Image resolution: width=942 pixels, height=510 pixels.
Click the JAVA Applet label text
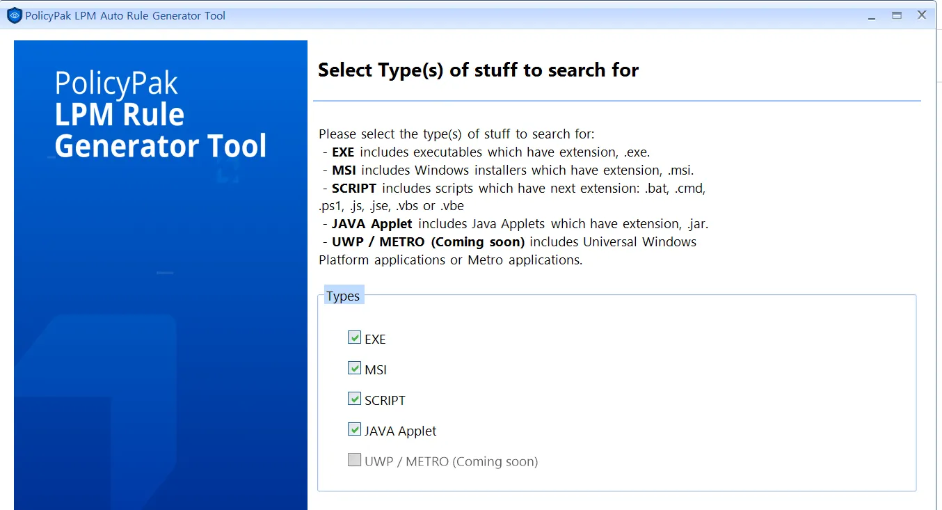[400, 431]
